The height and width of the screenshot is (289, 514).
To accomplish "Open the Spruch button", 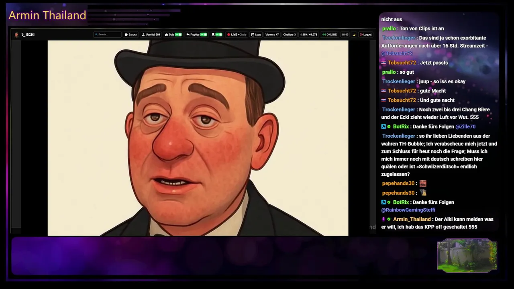I will tap(131, 35).
